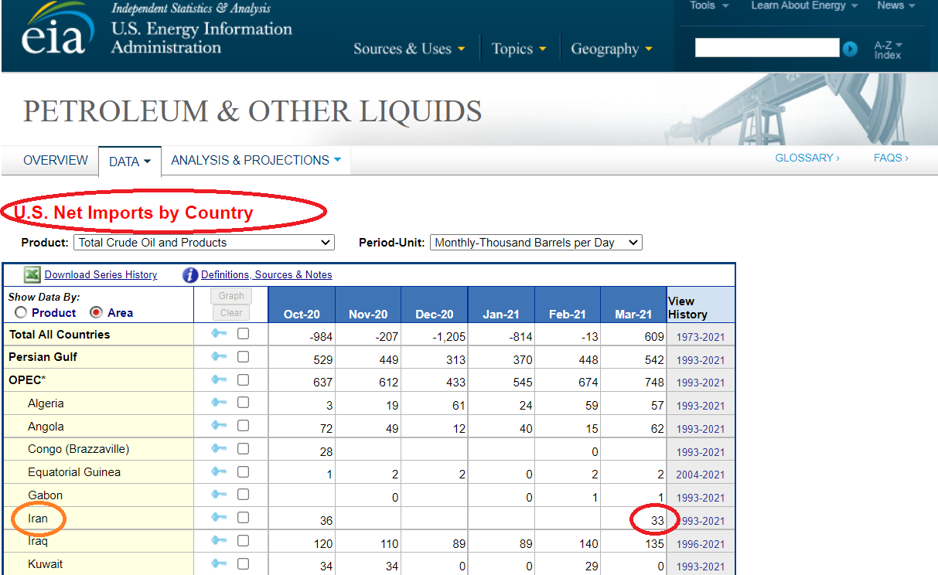Click the Graph button
Image resolution: width=938 pixels, height=575 pixels.
tap(231, 296)
